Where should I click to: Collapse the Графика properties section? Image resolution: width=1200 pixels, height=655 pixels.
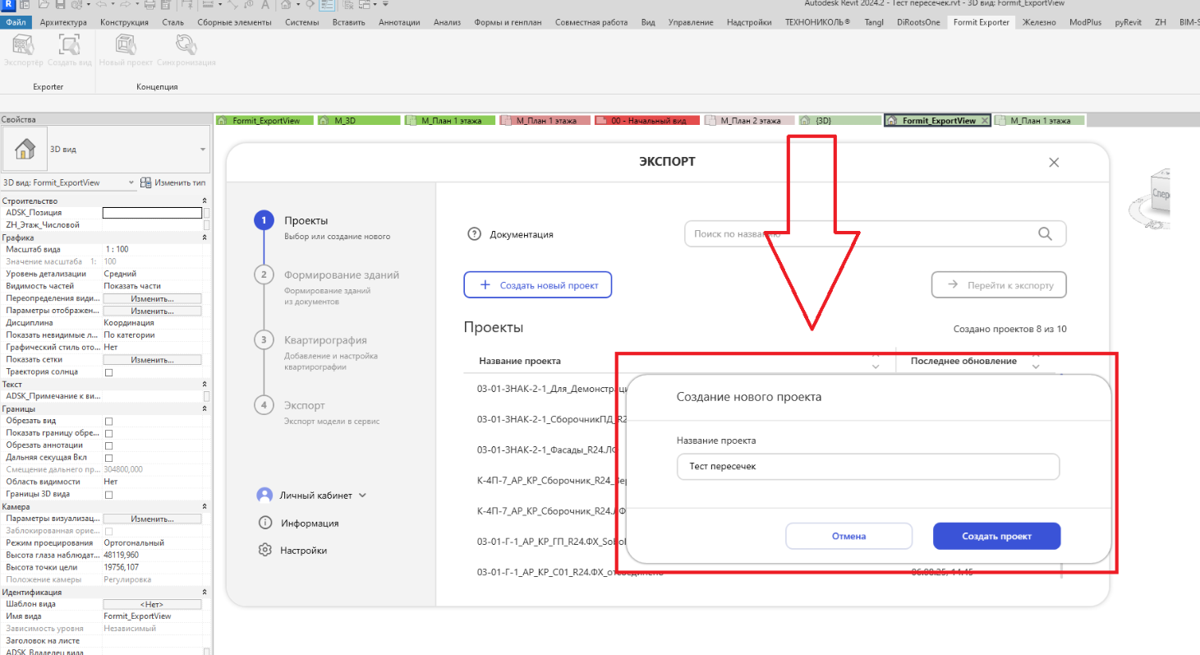tap(205, 238)
